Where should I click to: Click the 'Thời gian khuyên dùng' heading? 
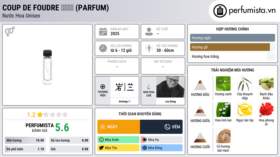(140, 114)
